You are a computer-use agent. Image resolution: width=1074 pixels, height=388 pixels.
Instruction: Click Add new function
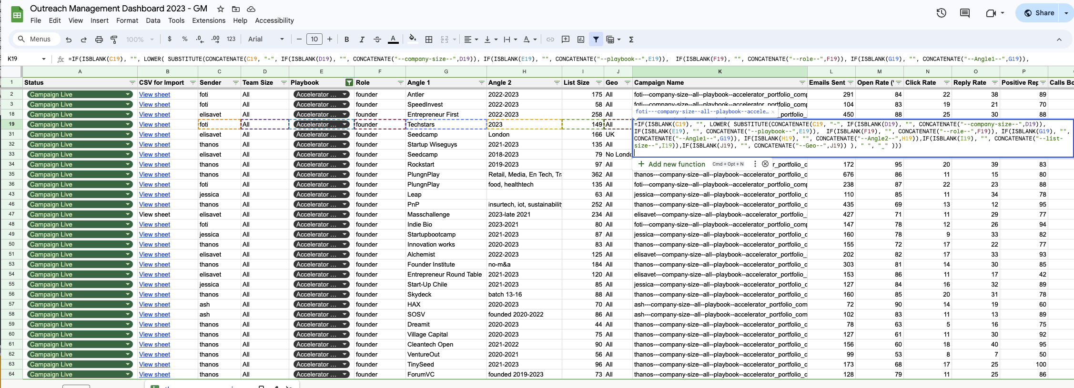click(x=677, y=164)
